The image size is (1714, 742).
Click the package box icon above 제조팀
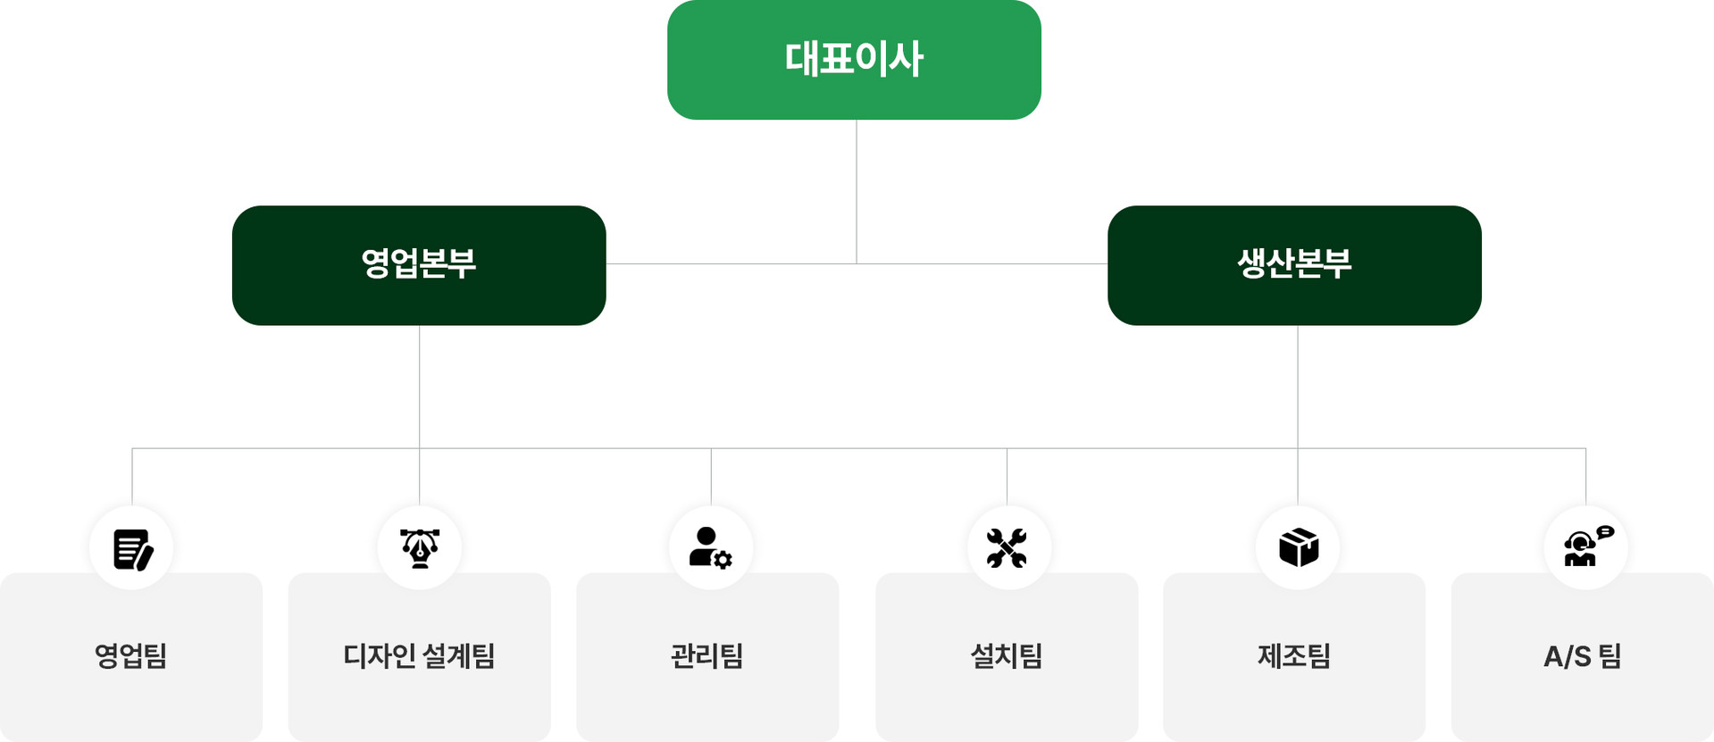tap(1298, 548)
